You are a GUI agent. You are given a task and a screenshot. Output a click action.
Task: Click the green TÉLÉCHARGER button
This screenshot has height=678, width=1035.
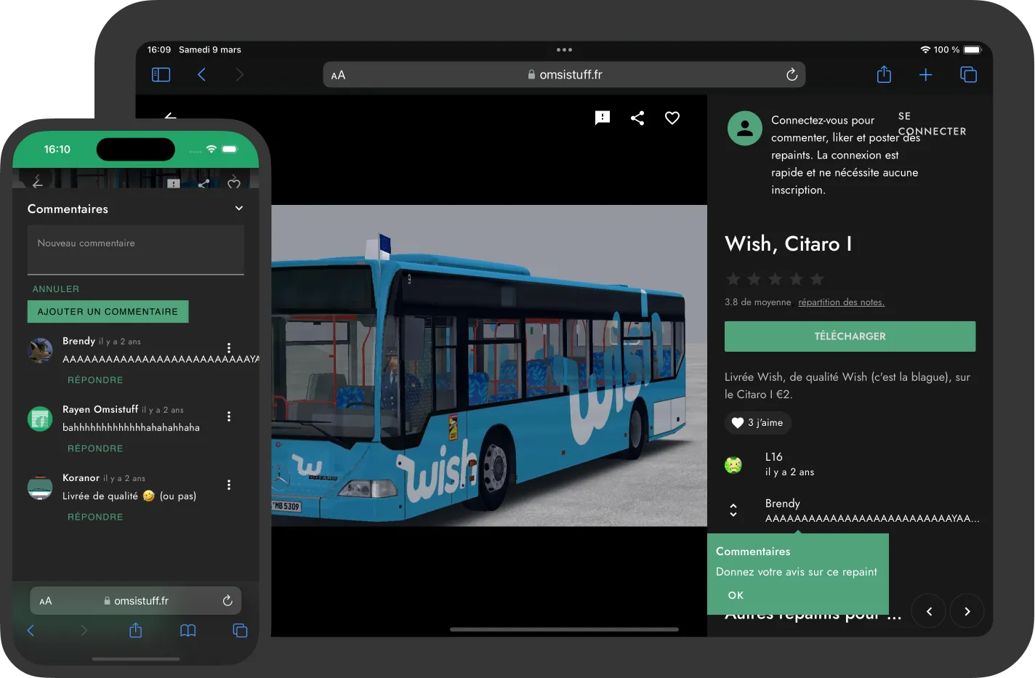pos(850,336)
